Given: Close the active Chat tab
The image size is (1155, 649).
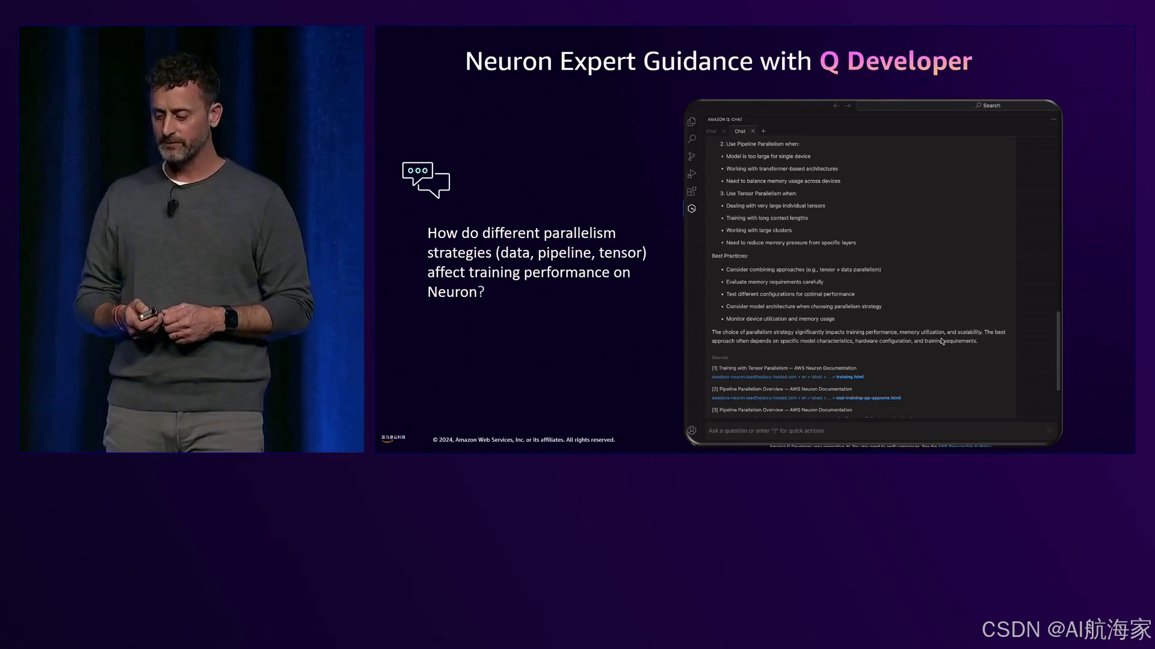Looking at the screenshot, I should click(x=753, y=131).
